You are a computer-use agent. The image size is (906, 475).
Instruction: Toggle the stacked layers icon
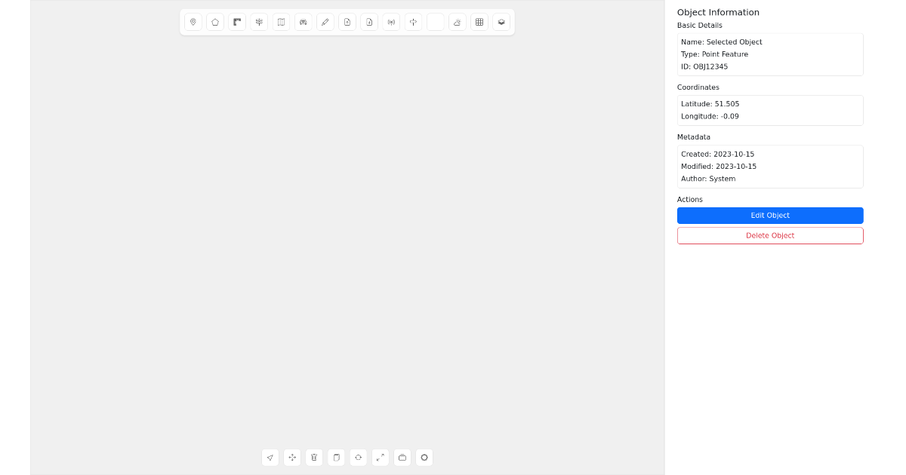(x=501, y=22)
